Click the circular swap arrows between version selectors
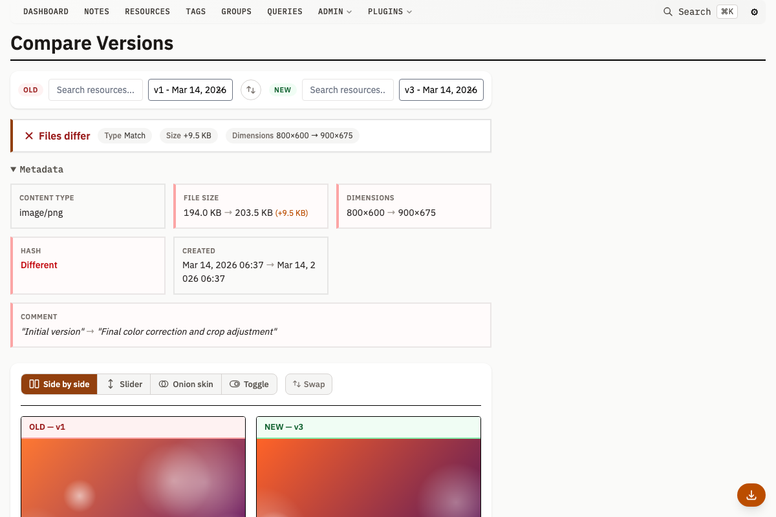The height and width of the screenshot is (517, 776). point(251,90)
